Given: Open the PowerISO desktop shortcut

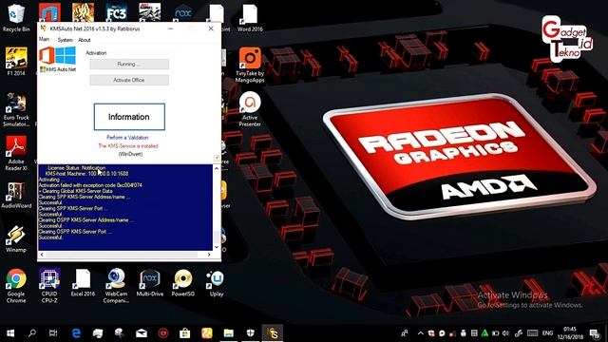Looking at the screenshot, I should (183, 283).
